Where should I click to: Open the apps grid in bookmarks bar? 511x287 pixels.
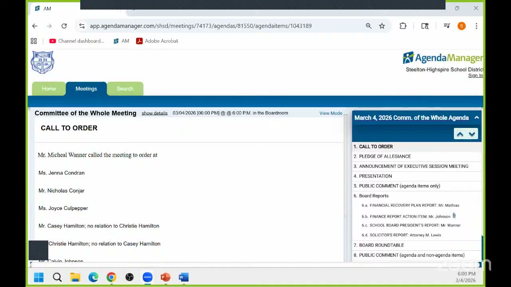[34, 41]
